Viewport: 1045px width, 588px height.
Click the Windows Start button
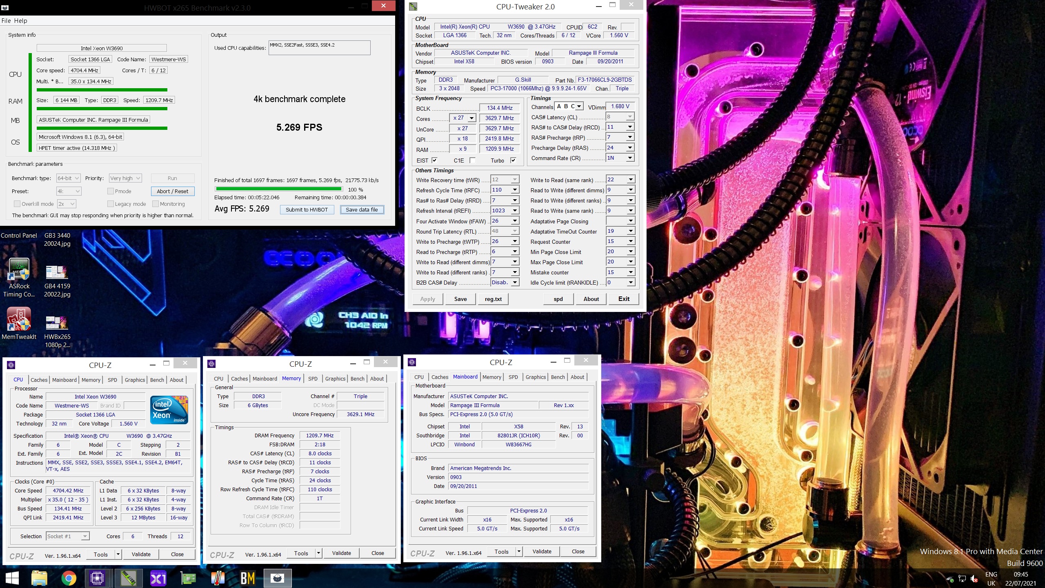pos(12,578)
